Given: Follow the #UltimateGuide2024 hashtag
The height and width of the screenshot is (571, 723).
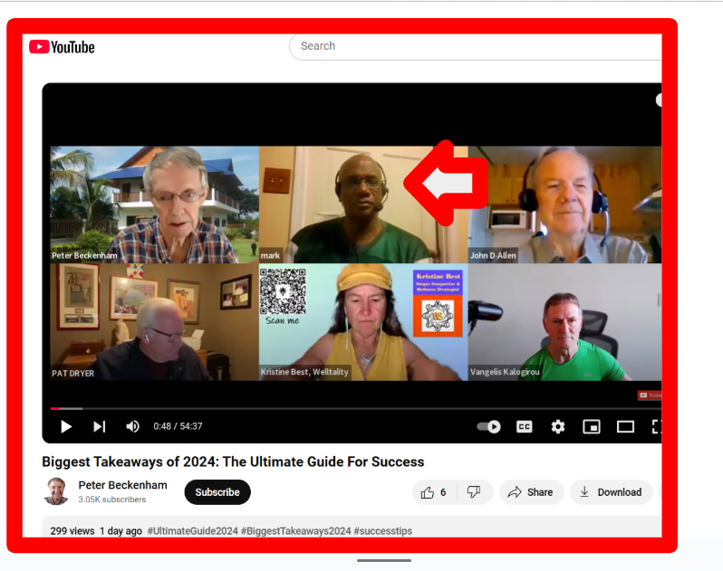Looking at the screenshot, I should 193,531.
